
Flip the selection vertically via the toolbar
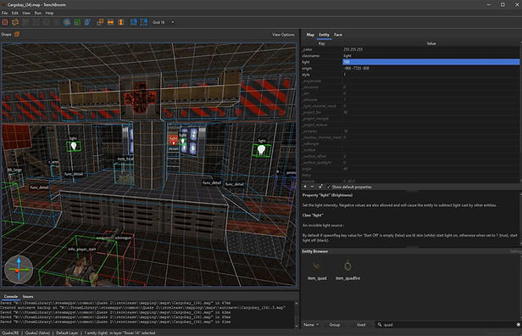[121, 22]
